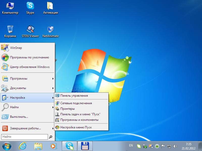This screenshot has width=202, height=151.
Task: Click the Windows Start orb button
Action: point(7,146)
